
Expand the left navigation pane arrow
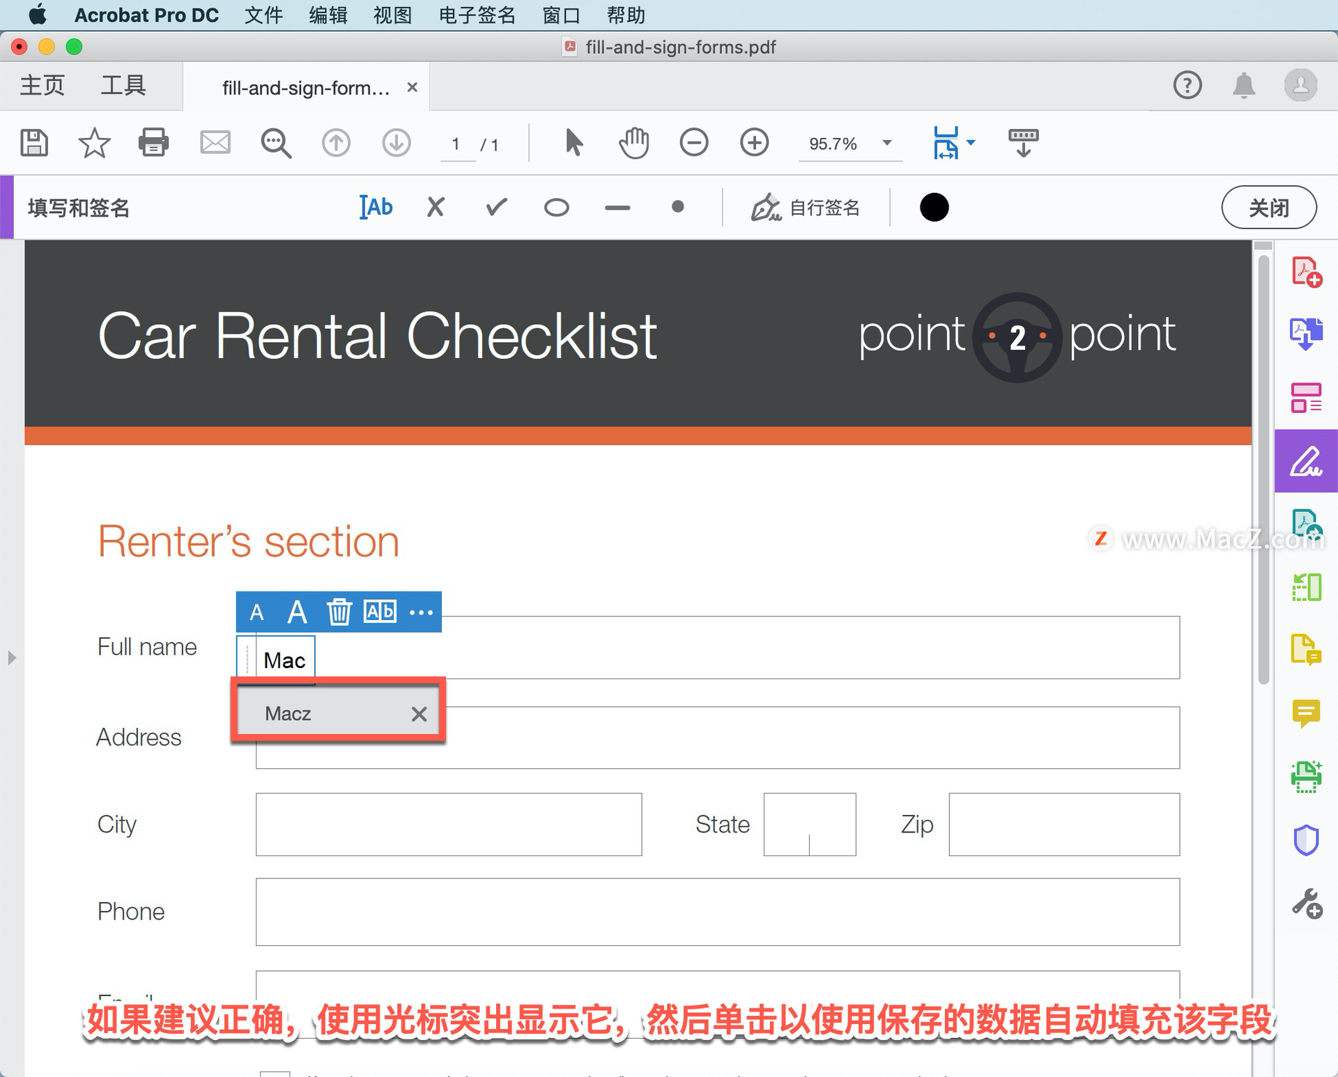11,658
